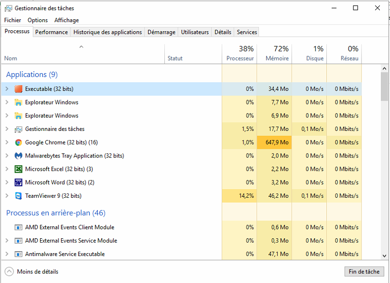Sort by Réseau column header
390x283 pixels.
click(344, 54)
